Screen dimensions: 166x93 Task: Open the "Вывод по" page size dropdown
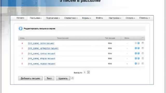[88, 72]
